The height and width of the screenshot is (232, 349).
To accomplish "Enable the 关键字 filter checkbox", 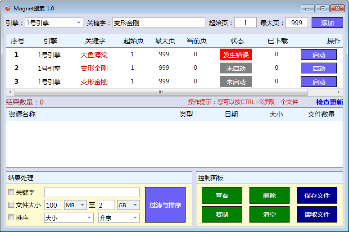I will (11, 192).
